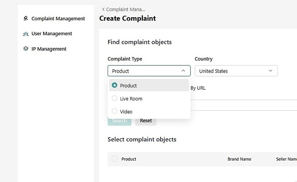Screen dimensions: 297x182
Task: Click the up chevron in Complaint Type
Action: coord(183,70)
